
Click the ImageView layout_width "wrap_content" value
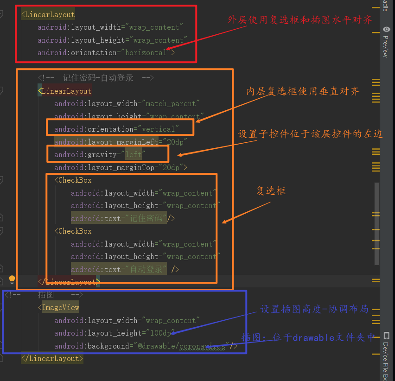click(171, 321)
